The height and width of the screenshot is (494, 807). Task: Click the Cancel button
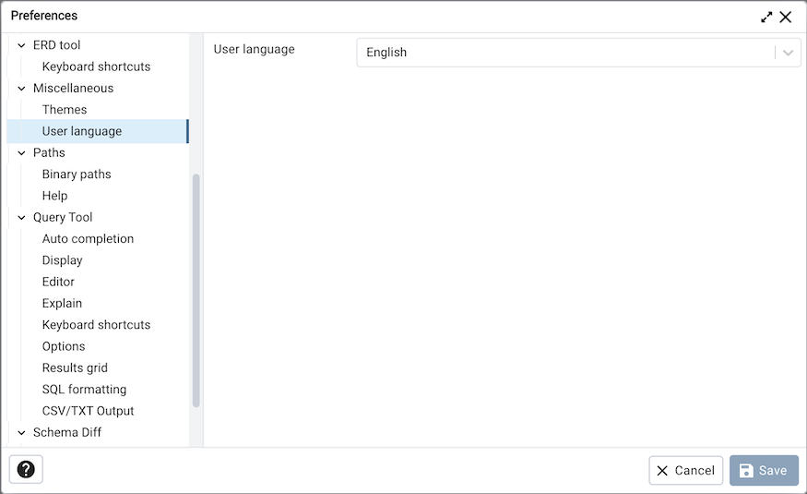click(685, 471)
